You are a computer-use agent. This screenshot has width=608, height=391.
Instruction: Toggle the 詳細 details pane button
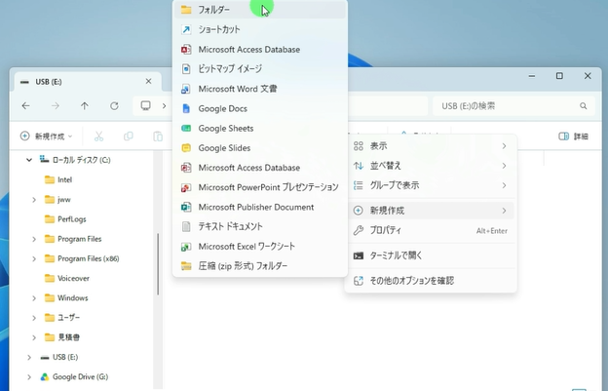point(574,137)
